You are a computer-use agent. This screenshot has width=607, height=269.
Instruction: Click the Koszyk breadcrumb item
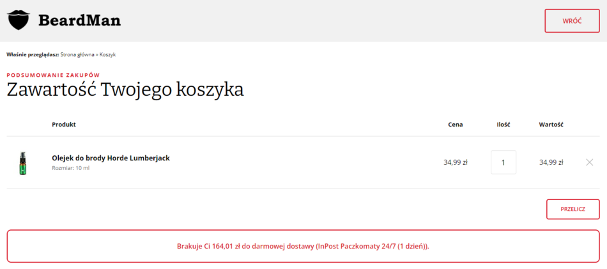pyautogui.click(x=107, y=54)
